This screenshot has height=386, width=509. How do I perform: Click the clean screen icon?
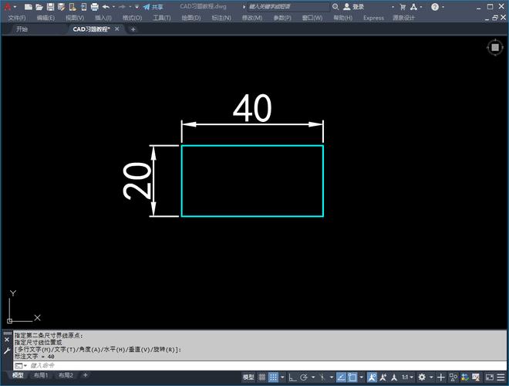pos(489,378)
